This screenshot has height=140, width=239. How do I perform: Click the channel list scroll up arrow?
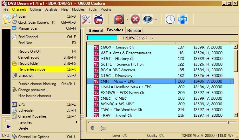[236, 47]
